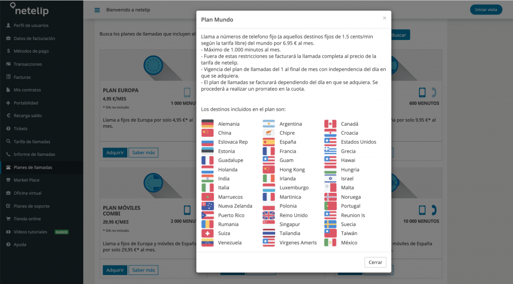513x284 pixels.
Task: Select the 'Luxemburgo' destination text
Action: coord(294,187)
